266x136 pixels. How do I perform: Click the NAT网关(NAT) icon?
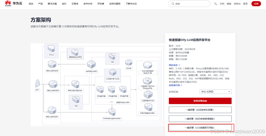pos(91,65)
